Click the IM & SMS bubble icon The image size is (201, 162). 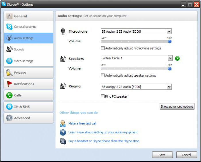coord(9,106)
